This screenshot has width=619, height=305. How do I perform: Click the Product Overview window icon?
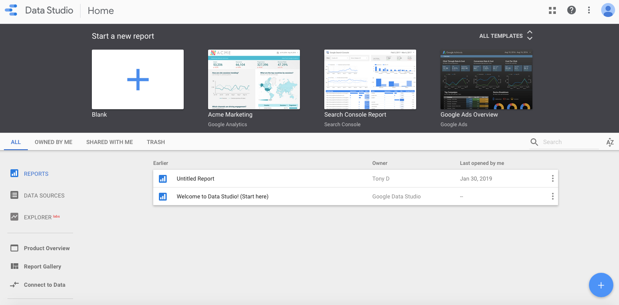coord(14,248)
